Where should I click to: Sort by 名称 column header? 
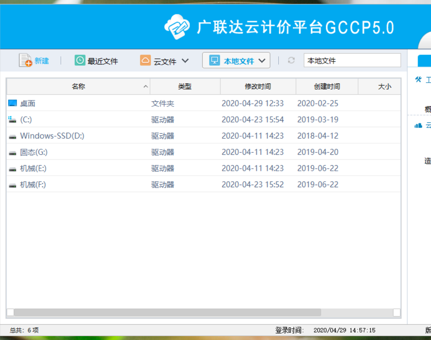point(78,87)
